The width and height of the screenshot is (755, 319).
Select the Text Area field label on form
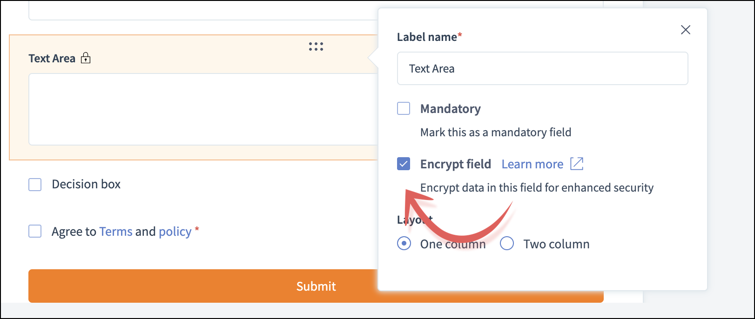tap(52, 59)
